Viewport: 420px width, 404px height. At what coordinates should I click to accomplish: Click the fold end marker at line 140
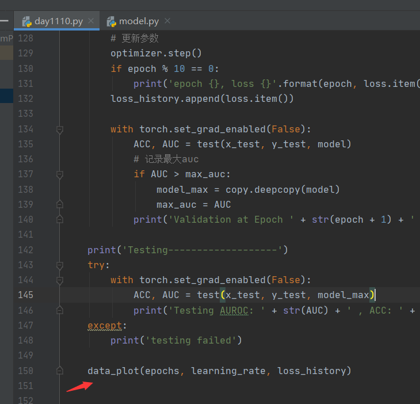[60, 219]
